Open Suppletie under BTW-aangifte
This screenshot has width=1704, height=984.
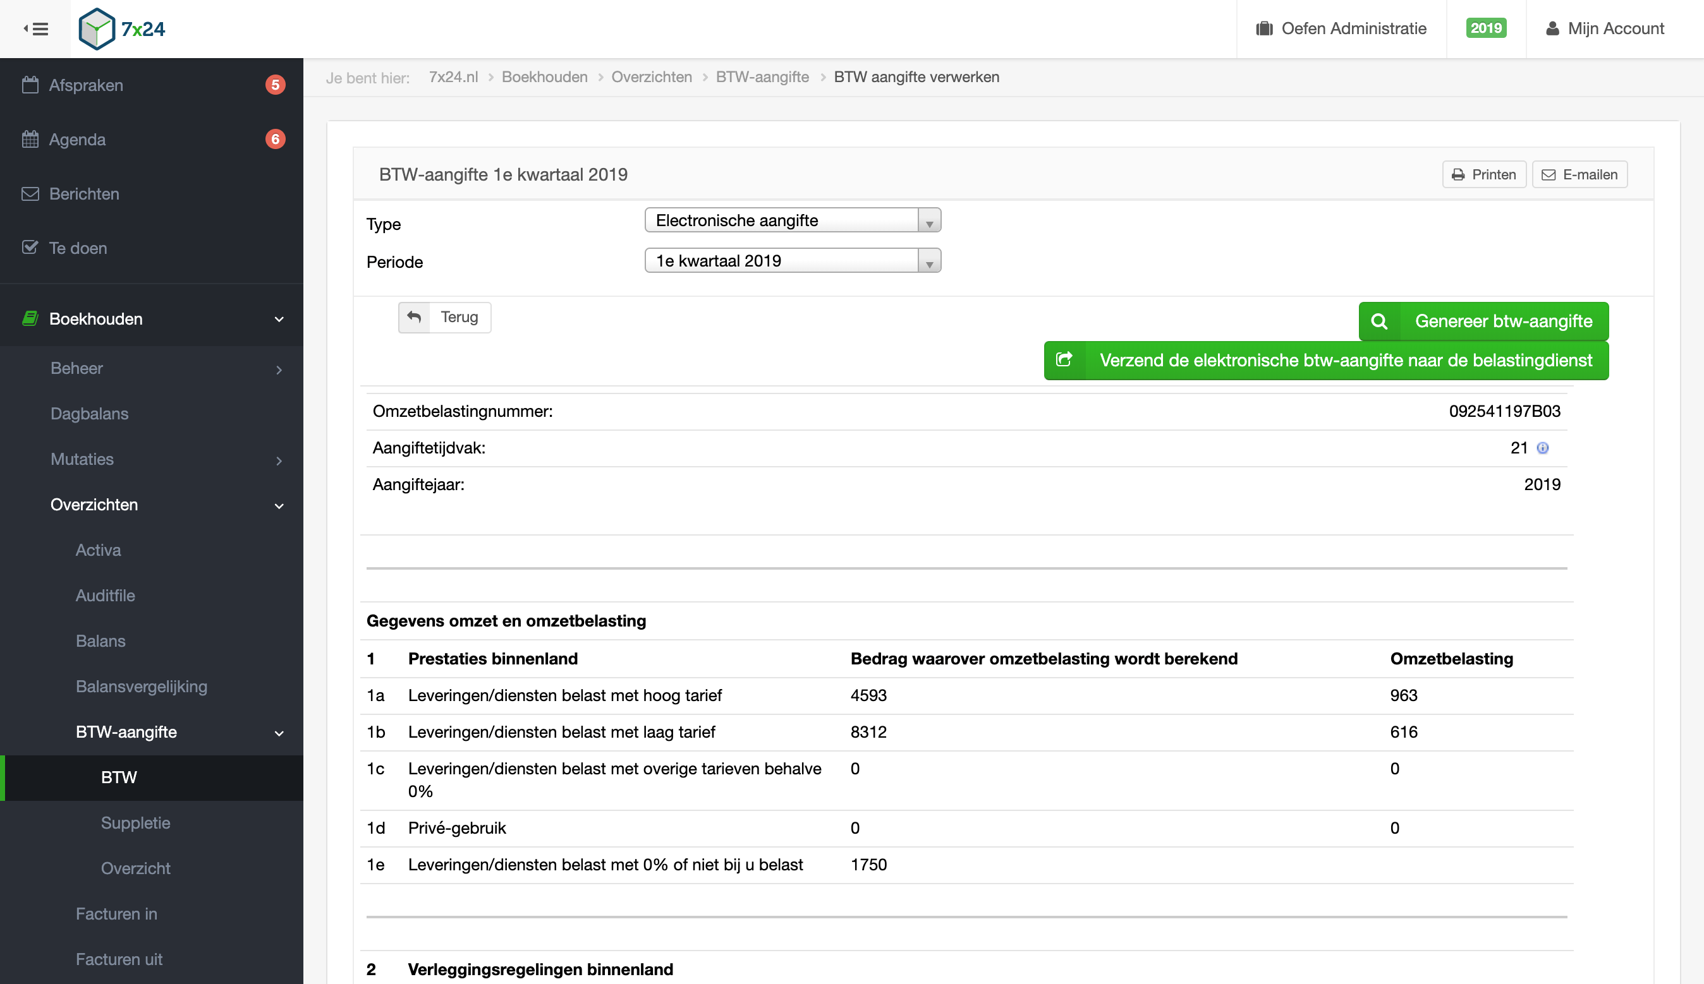pyautogui.click(x=152, y=823)
